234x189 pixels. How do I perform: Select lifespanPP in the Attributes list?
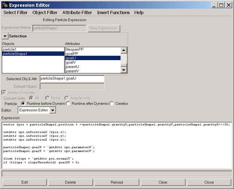pos(74,49)
